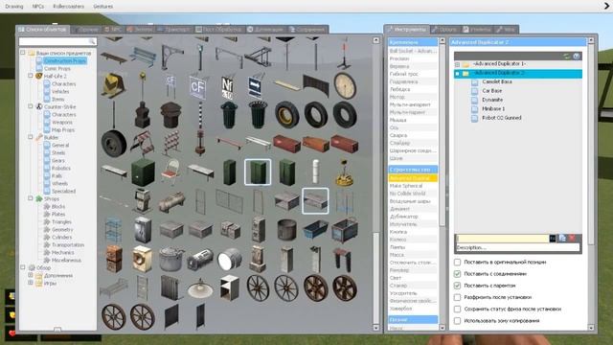
Task: Switch to the Транспорт tab
Action: click(174, 30)
